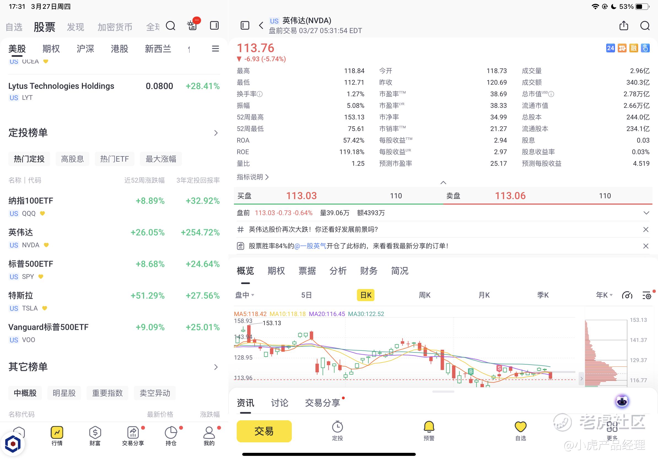Select 新西兰 market tab

pos(158,49)
